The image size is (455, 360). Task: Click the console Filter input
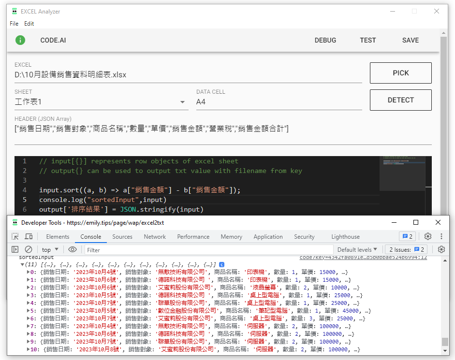pyautogui.click(x=209, y=250)
